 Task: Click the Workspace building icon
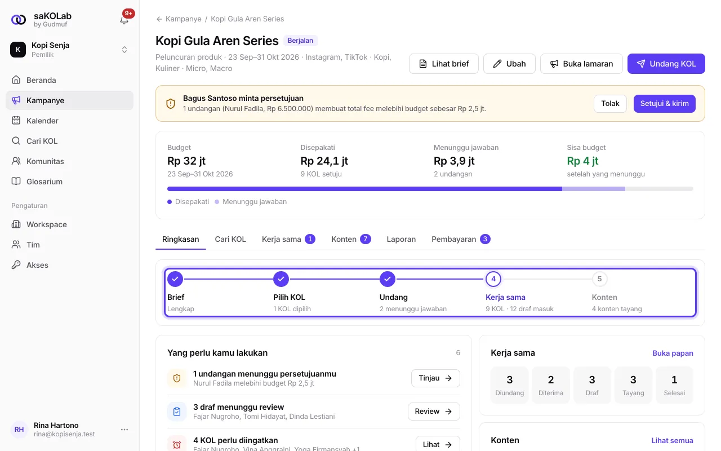point(16,224)
